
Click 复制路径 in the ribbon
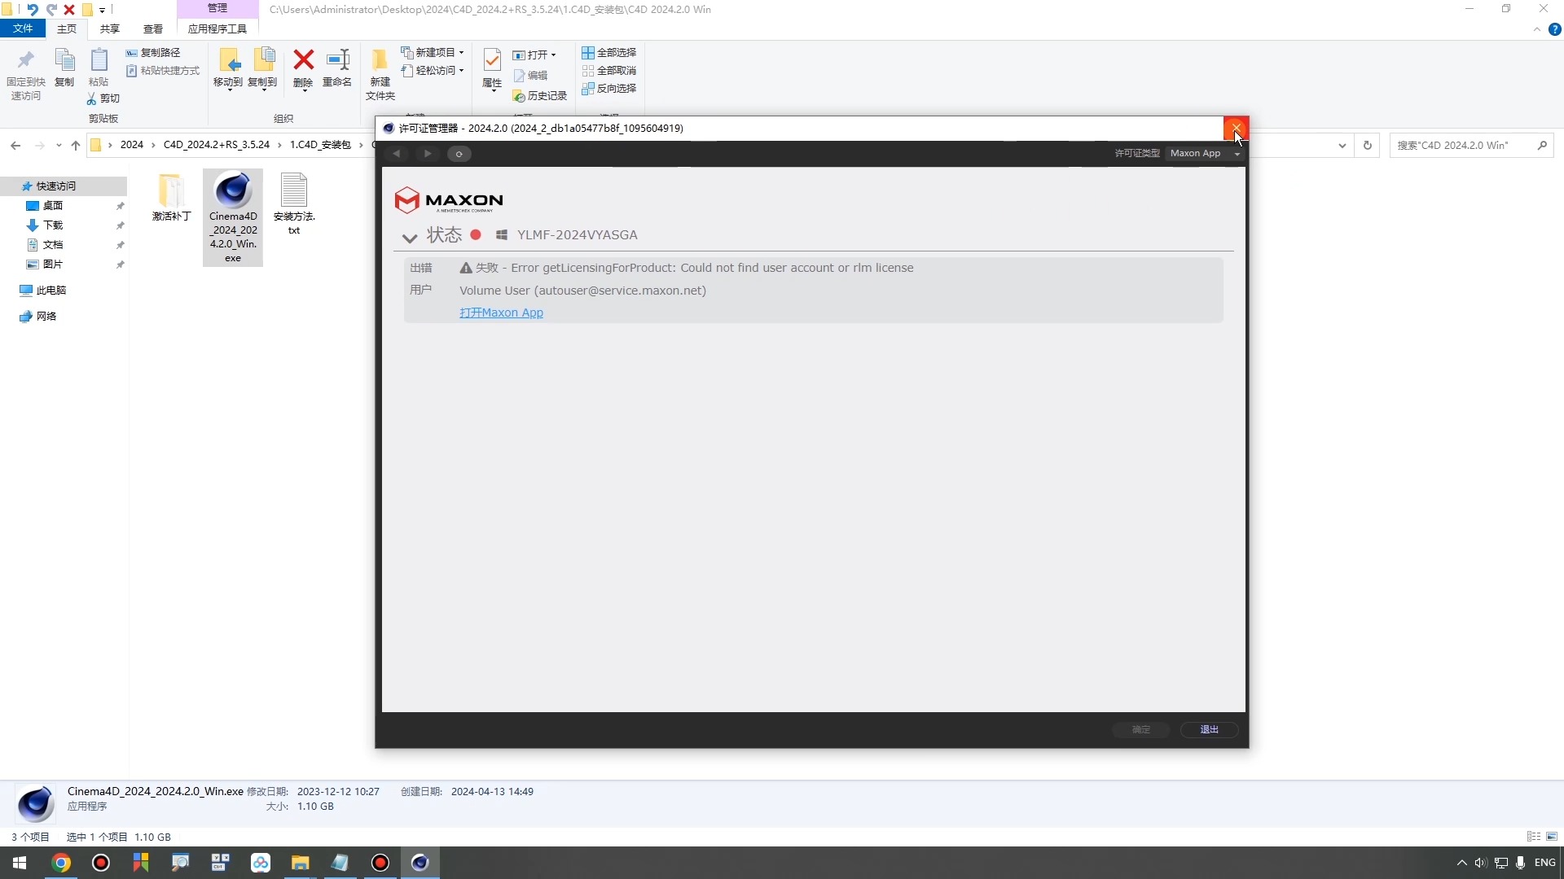pos(153,53)
